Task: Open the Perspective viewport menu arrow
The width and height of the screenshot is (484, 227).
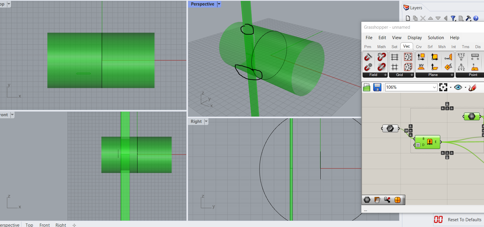Action: (x=219, y=4)
